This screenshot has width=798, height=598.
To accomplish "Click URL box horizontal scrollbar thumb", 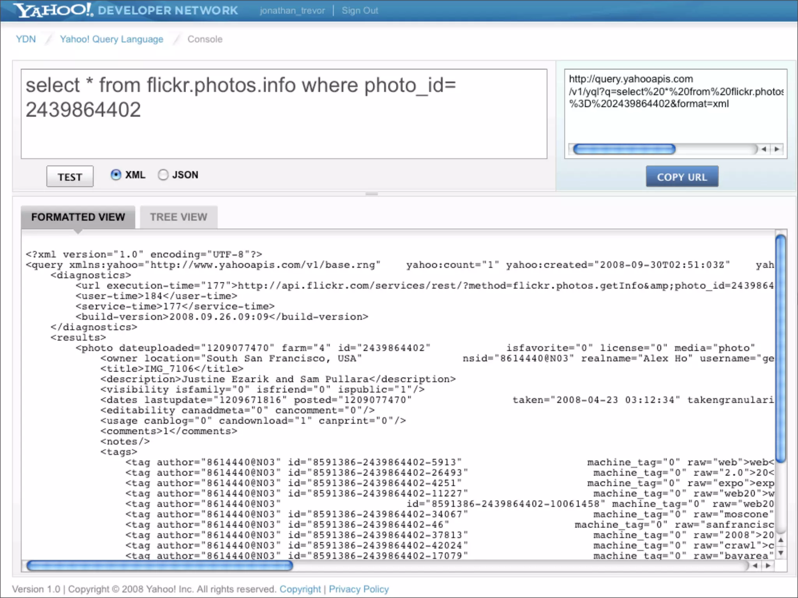I will pyautogui.click(x=624, y=149).
